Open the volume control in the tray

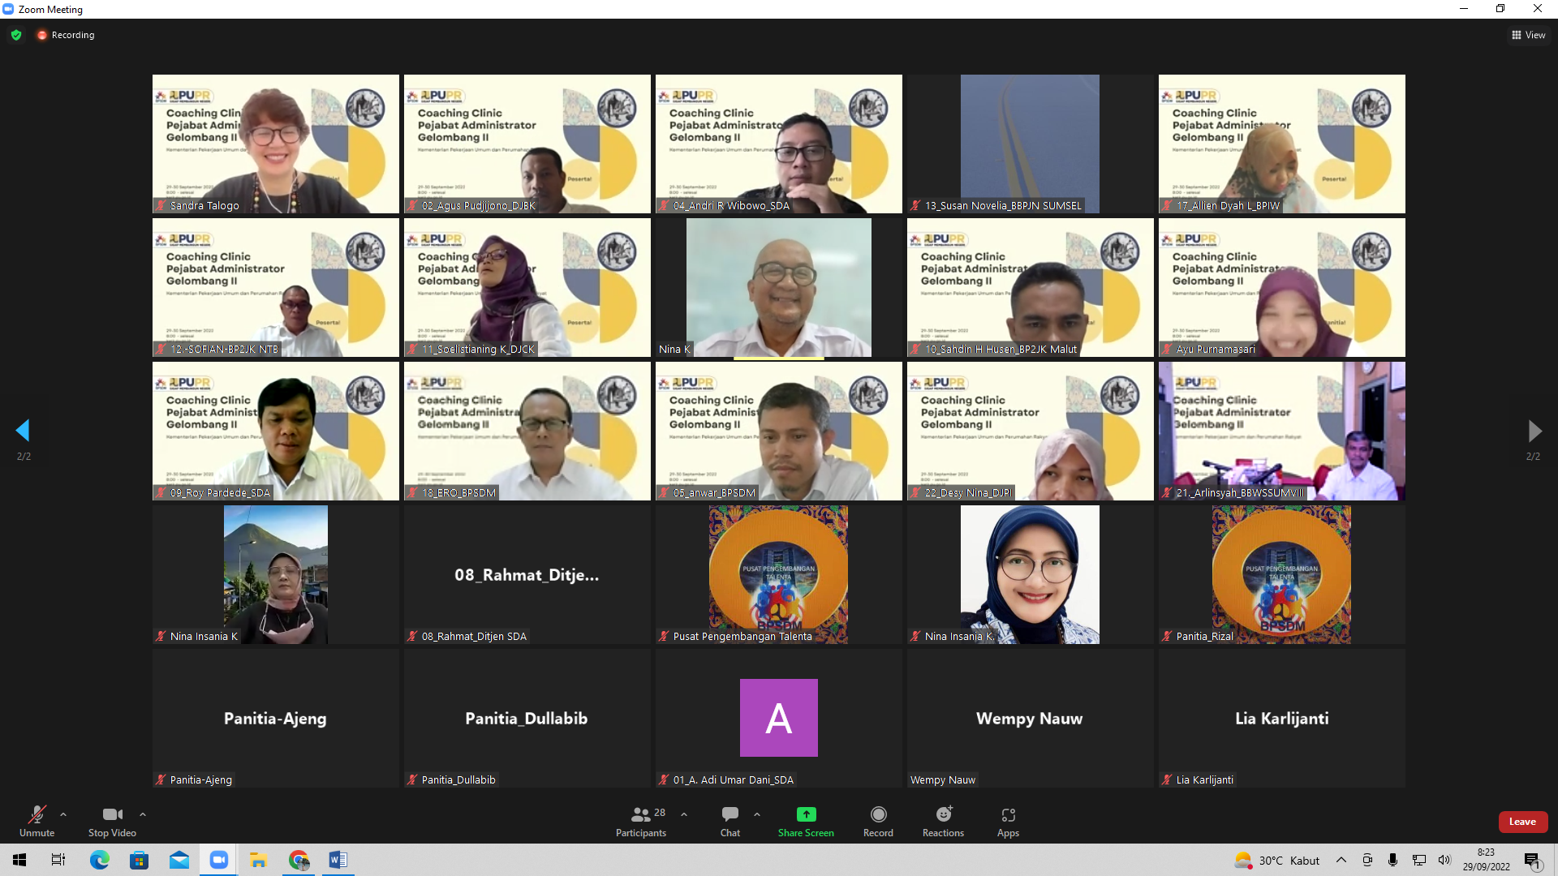(x=1444, y=861)
